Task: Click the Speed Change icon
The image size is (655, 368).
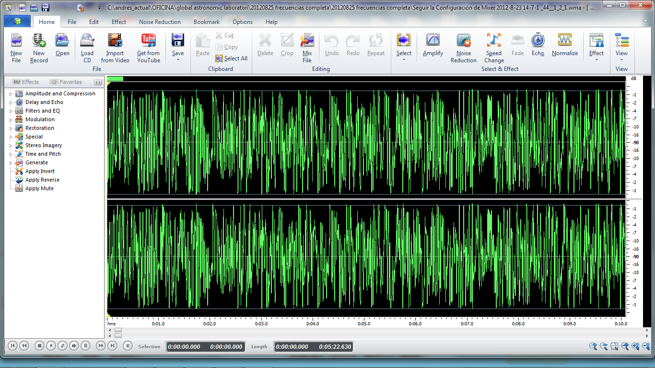Action: click(x=493, y=41)
